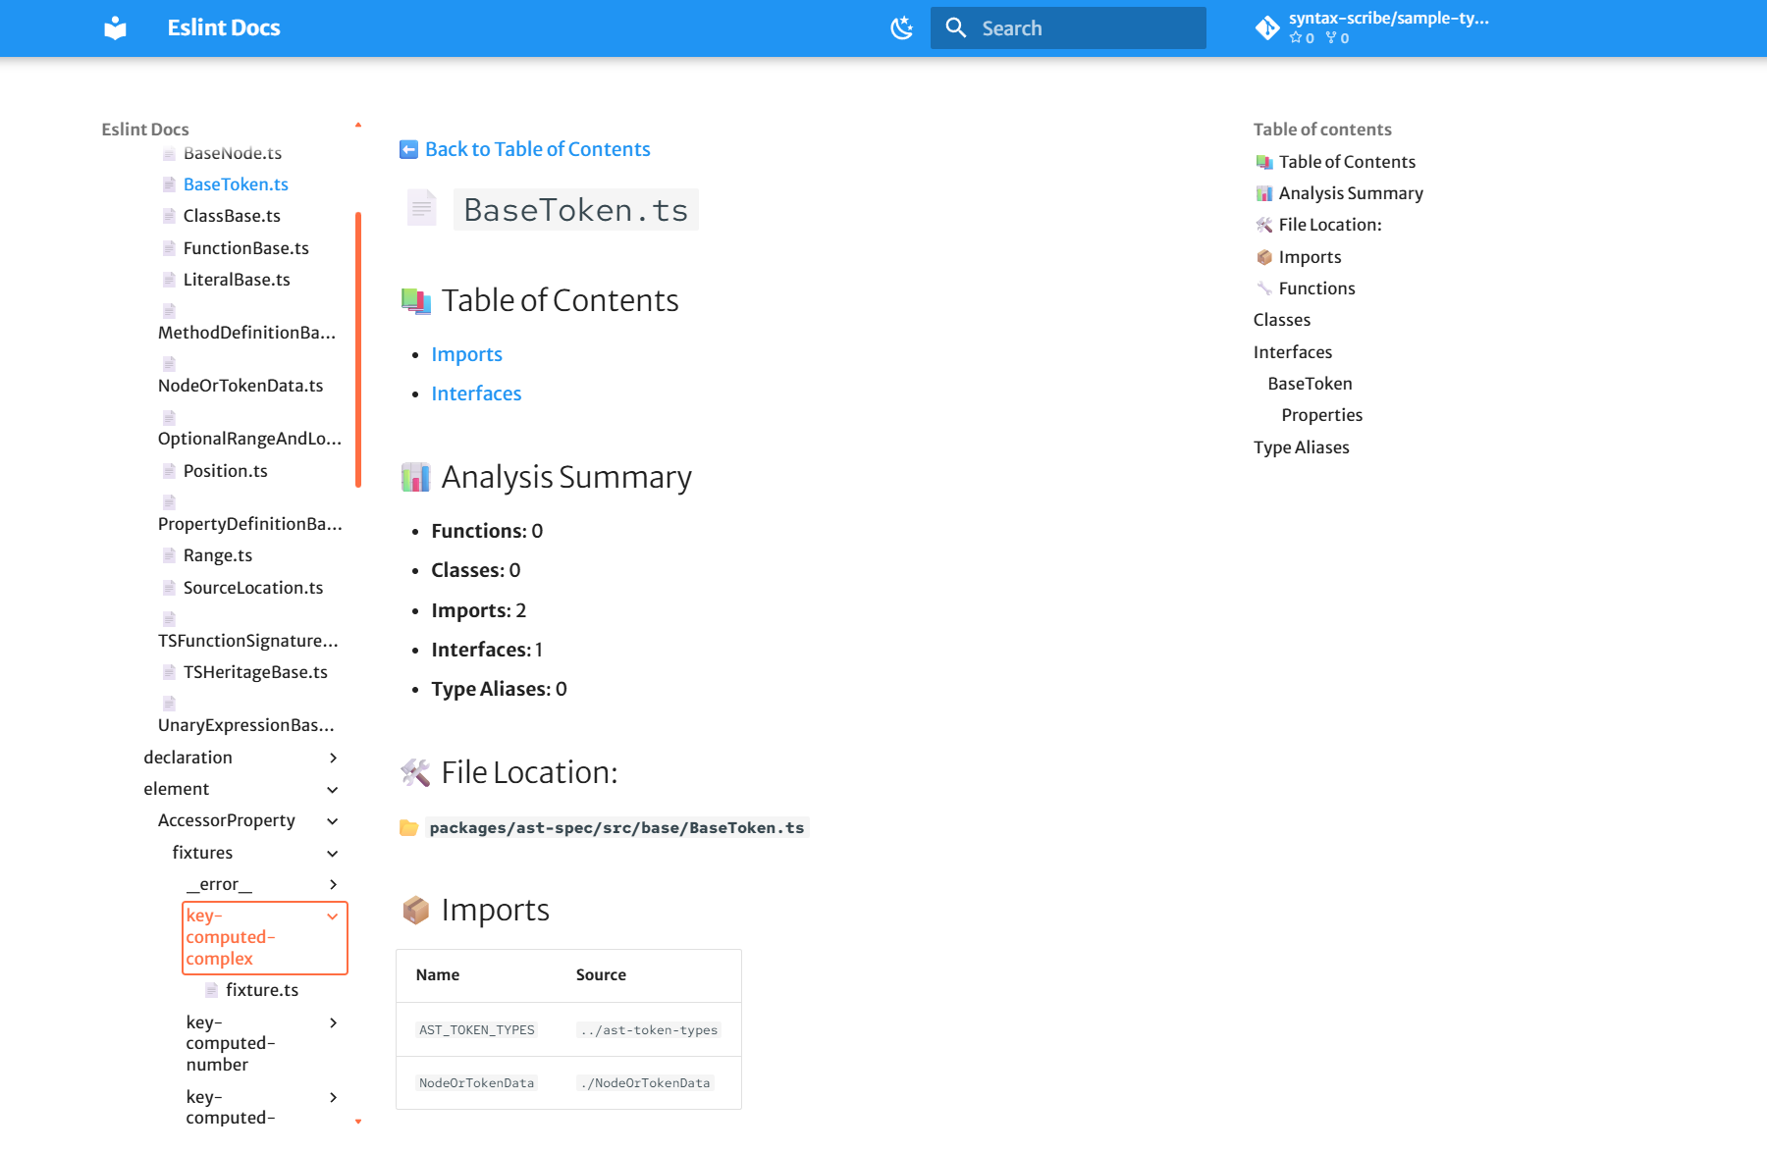Screen dimensions: 1767x1152
Task: Open TSFunctionSignature... in the sidebar
Action: click(x=247, y=641)
